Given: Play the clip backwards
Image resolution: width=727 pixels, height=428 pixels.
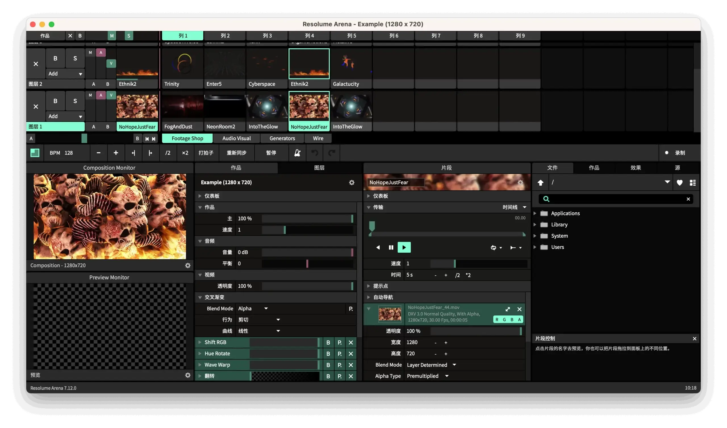Looking at the screenshot, I should 378,248.
